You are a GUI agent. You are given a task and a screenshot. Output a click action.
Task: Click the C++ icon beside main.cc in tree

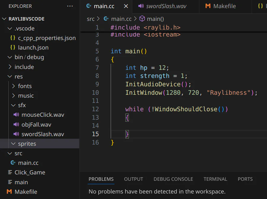coord(13,163)
